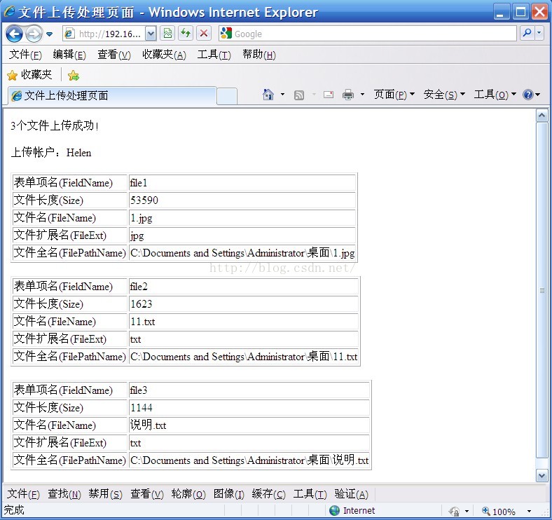
Task: Click the 说明.txt file name cell
Action: [249, 425]
